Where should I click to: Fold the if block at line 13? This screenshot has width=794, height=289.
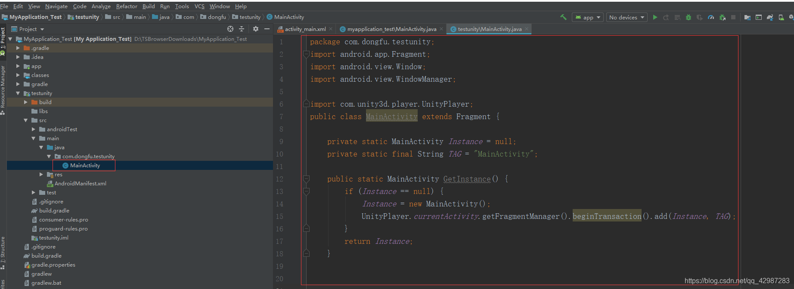[x=306, y=191]
